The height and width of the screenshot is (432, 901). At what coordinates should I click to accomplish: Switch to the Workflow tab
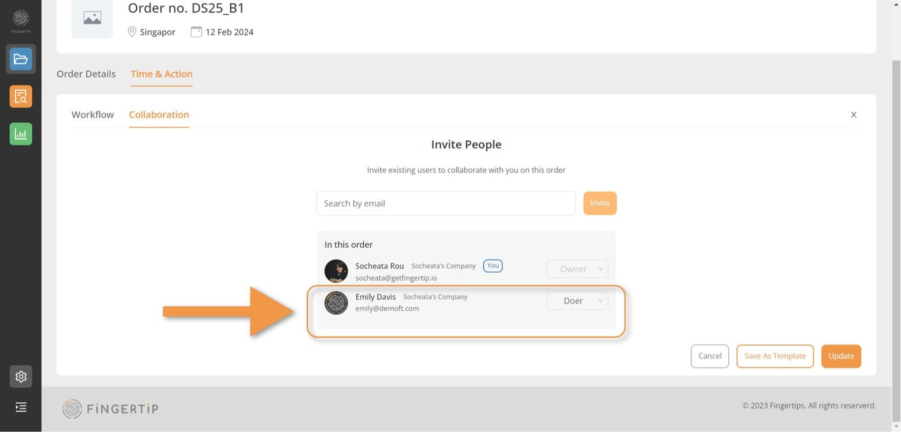(x=92, y=114)
